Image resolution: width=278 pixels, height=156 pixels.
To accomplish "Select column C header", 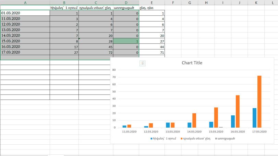I will click(x=96, y=3).
